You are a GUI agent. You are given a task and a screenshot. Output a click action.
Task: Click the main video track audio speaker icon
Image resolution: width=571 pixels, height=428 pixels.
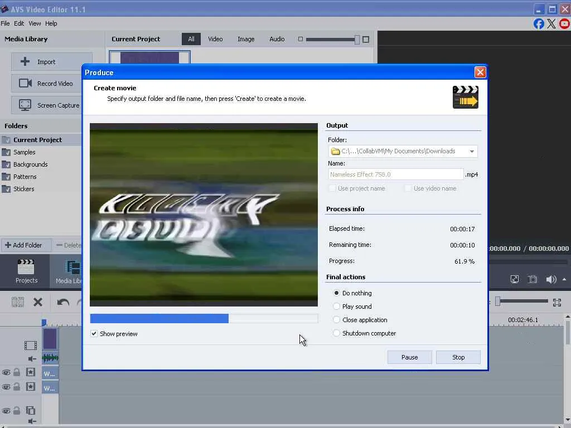32,359
